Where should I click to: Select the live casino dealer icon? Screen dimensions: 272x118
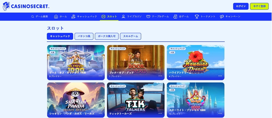pyautogui.click(x=123, y=17)
